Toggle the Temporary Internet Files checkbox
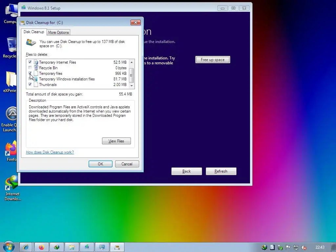This screenshot has width=336, height=252. point(30,62)
